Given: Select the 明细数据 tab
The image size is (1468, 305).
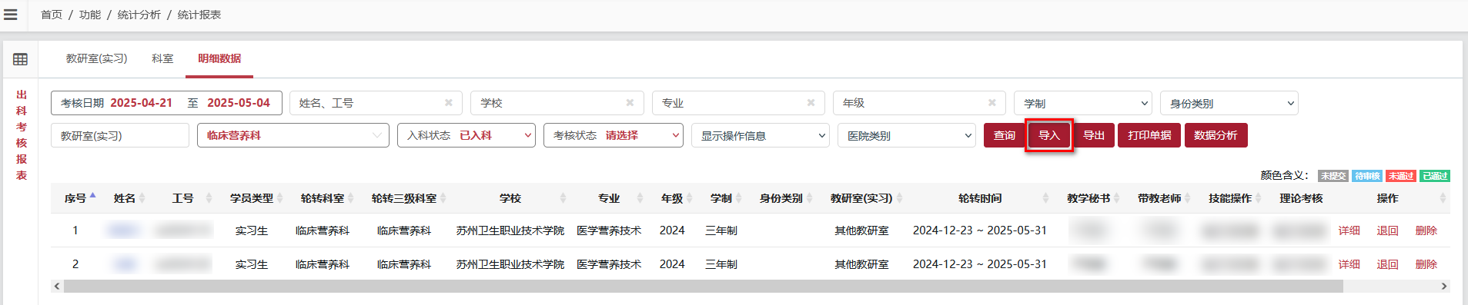Looking at the screenshot, I should click(x=219, y=58).
